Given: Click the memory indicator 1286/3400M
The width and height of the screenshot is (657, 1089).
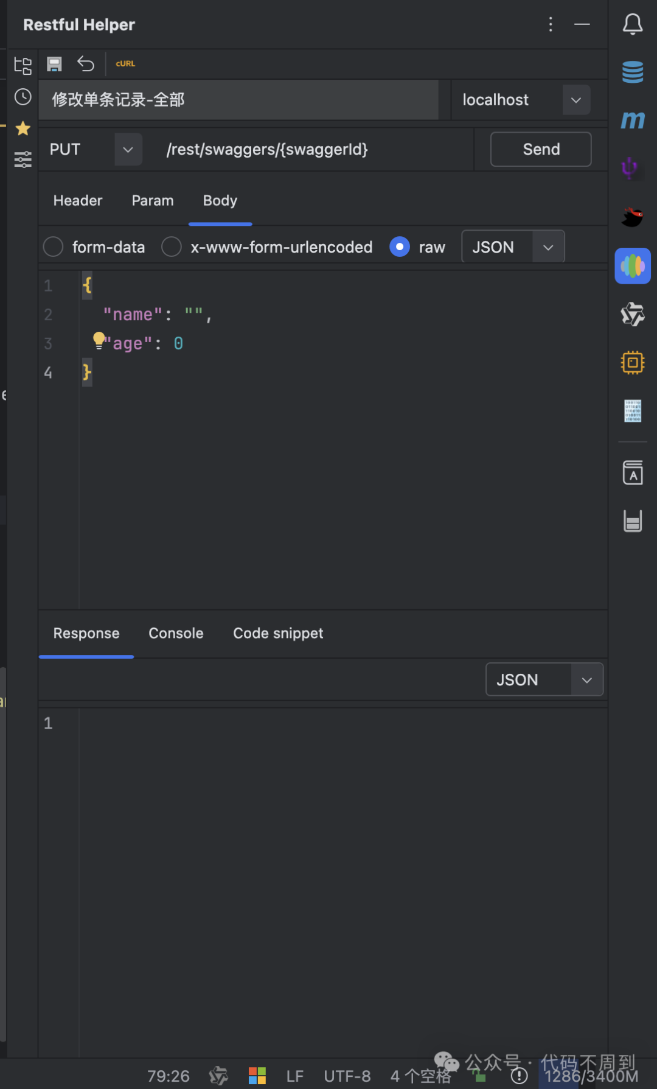Looking at the screenshot, I should click(x=591, y=1076).
